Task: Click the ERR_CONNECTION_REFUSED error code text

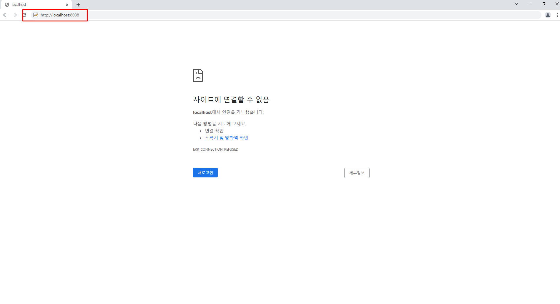Action: [216, 150]
